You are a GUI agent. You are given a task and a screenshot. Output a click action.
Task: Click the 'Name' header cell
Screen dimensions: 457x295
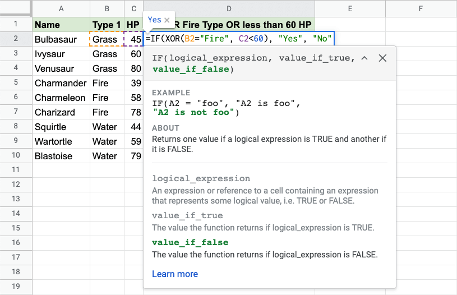(x=61, y=25)
